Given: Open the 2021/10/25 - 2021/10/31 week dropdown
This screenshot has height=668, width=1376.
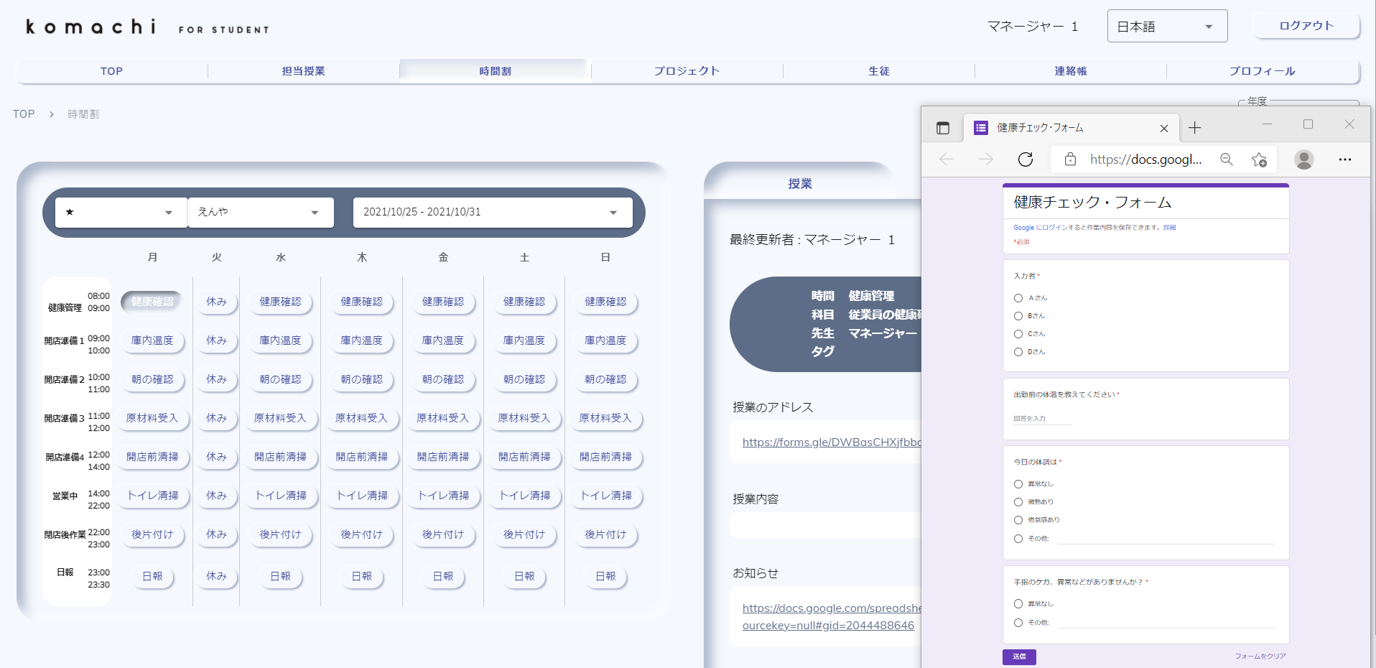Looking at the screenshot, I should tap(493, 213).
